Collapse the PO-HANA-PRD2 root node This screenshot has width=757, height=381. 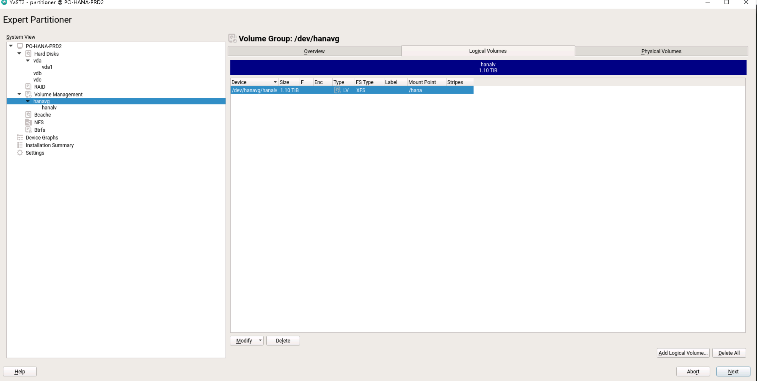coord(11,46)
